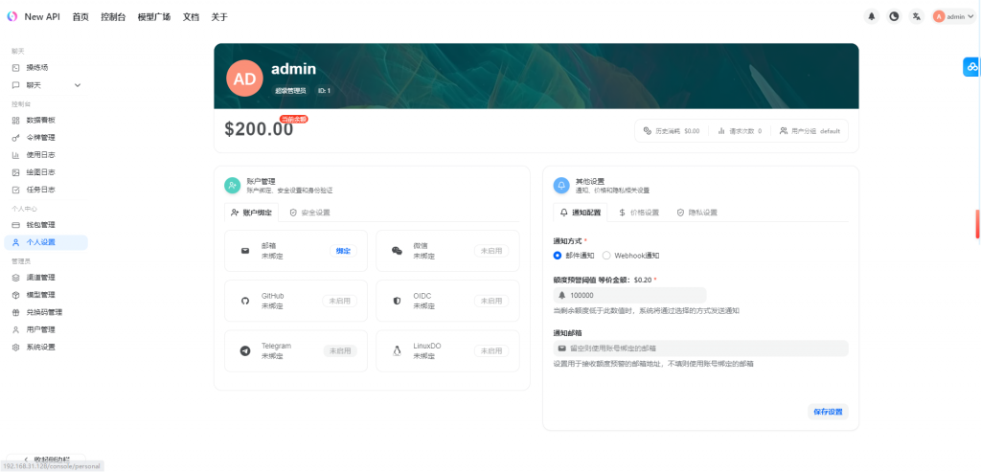Select 个人设置 personal settings in sidebar
The height and width of the screenshot is (472, 981).
(x=46, y=242)
